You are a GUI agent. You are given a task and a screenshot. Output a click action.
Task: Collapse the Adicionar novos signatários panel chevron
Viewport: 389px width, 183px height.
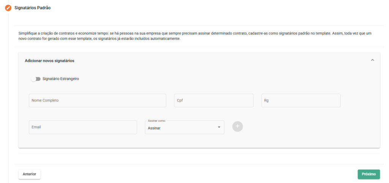coord(372,60)
